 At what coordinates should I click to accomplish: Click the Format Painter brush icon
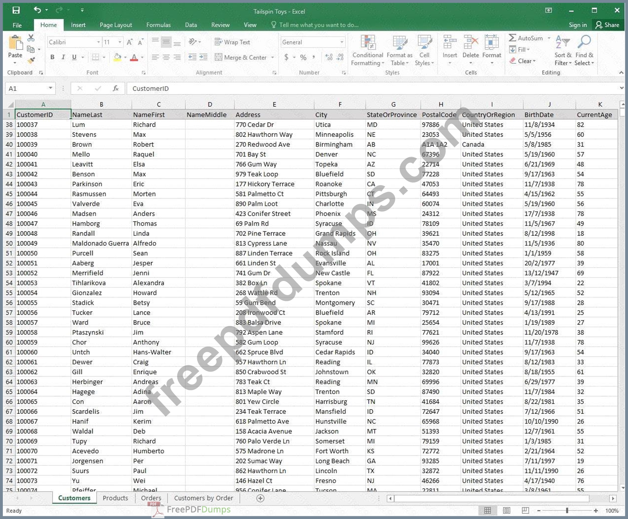tap(31, 60)
